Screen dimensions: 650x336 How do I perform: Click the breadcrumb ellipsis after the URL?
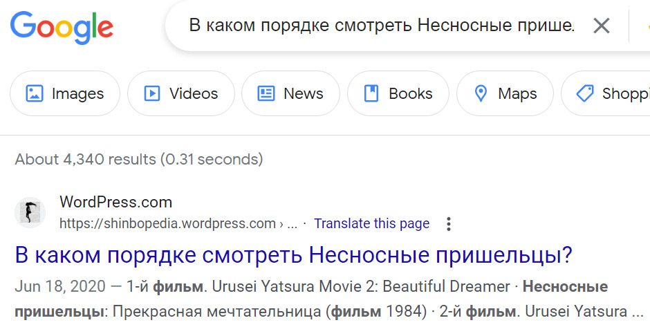pyautogui.click(x=292, y=224)
